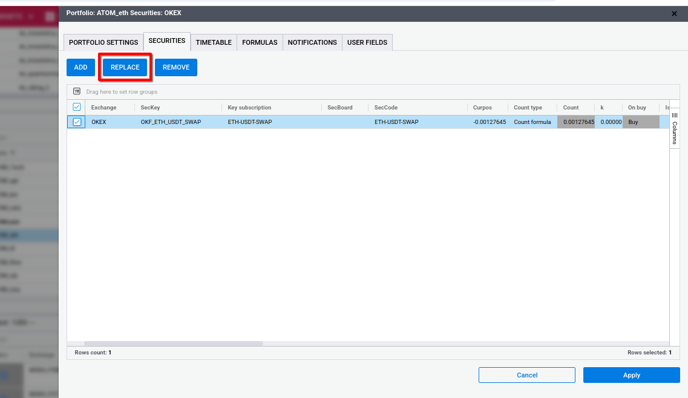Open the Count formula type cell
This screenshot has width=688, height=398.
pyautogui.click(x=532, y=122)
